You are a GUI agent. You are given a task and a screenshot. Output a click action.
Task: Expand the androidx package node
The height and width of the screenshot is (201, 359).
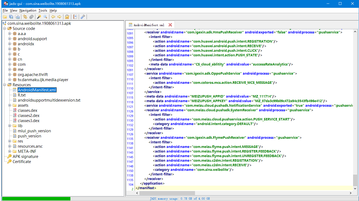tap(9, 44)
